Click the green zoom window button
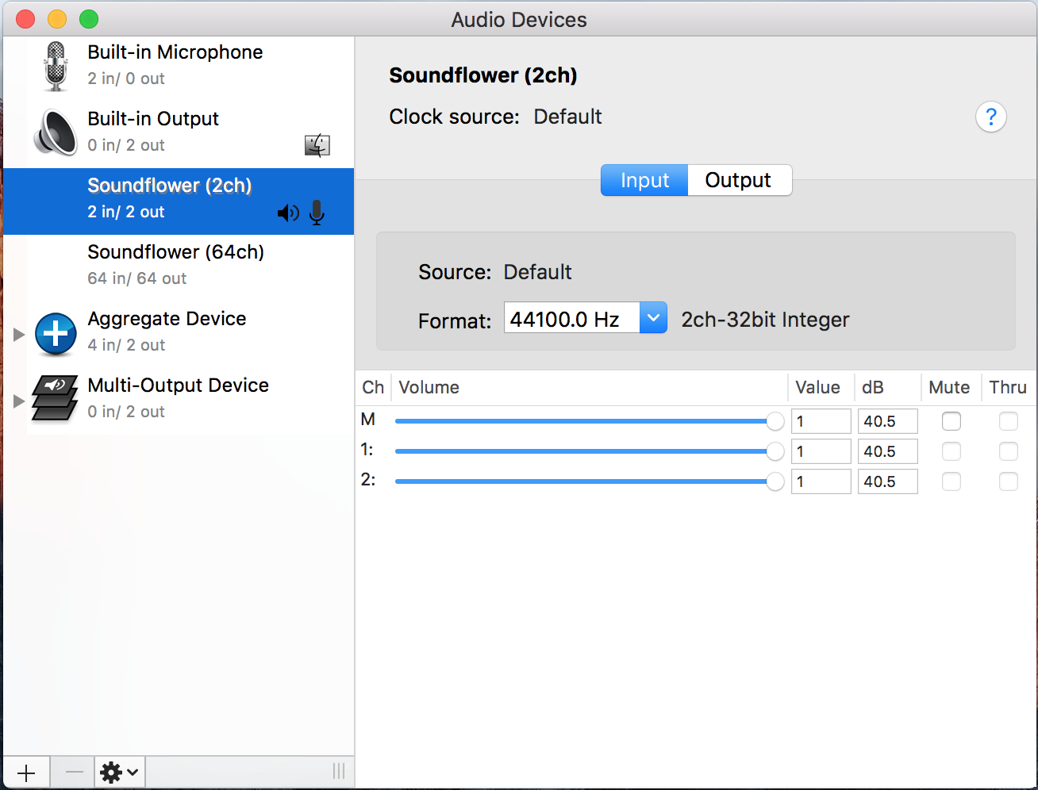This screenshot has height=790, width=1038. (89, 19)
